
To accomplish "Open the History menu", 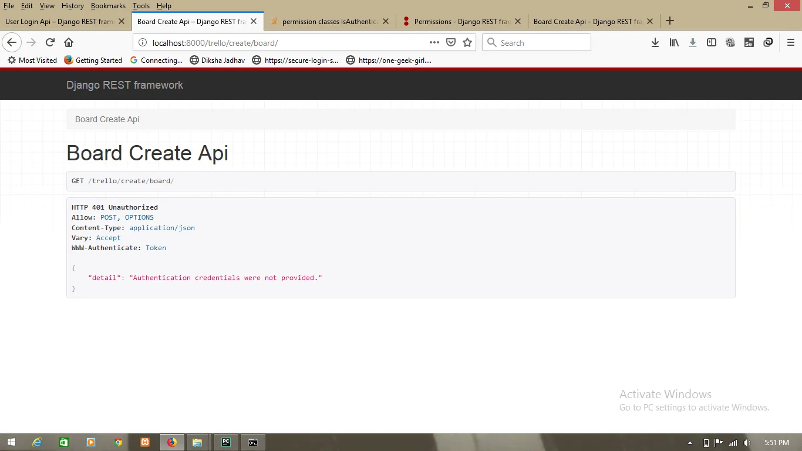I will tap(73, 6).
